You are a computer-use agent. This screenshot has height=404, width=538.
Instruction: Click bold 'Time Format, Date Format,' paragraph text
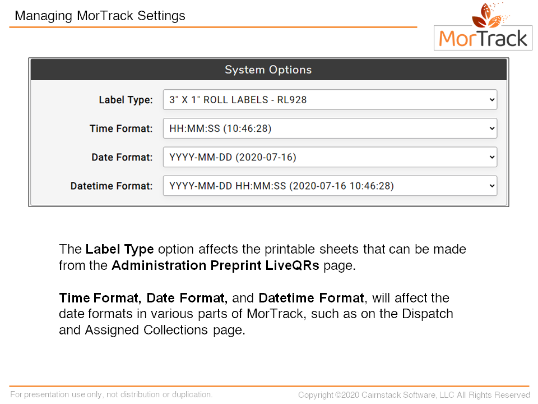click(143, 297)
